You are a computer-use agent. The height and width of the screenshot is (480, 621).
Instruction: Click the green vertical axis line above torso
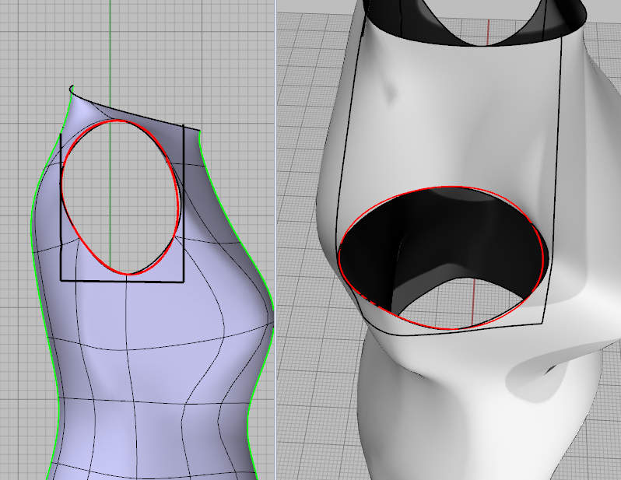(111, 47)
